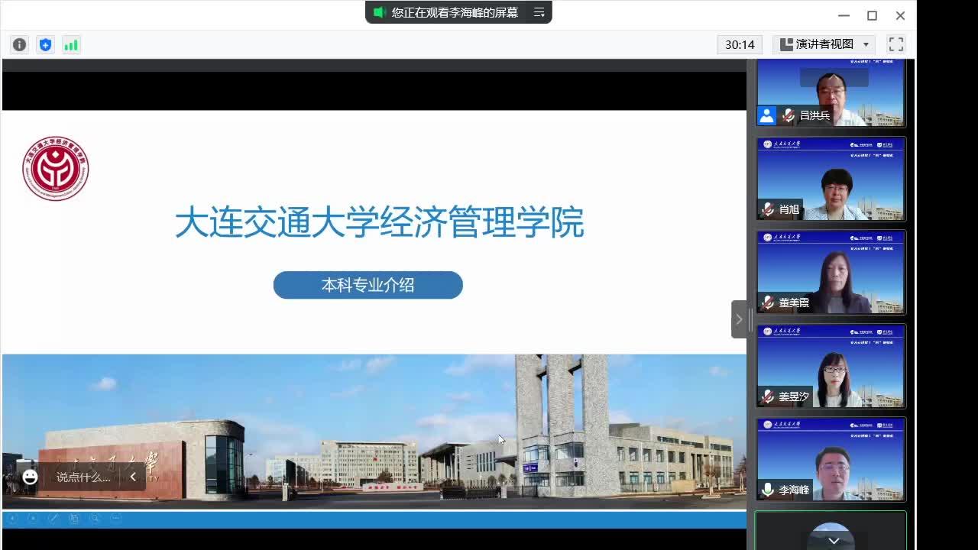
Task: Enter fullscreen with the expand corners icon
Action: click(x=896, y=44)
